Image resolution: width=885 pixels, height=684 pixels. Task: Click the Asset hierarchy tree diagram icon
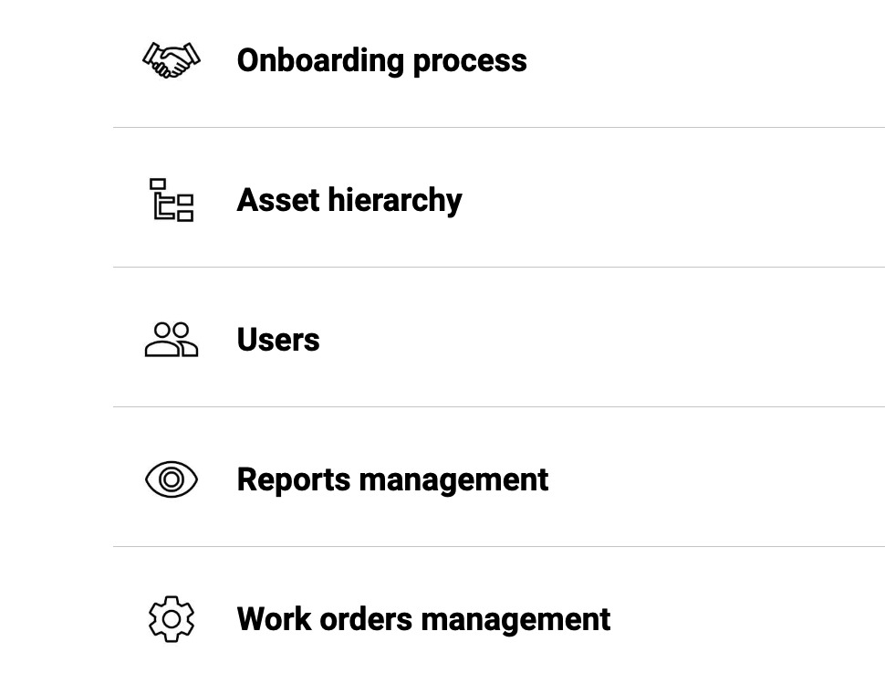click(x=172, y=200)
